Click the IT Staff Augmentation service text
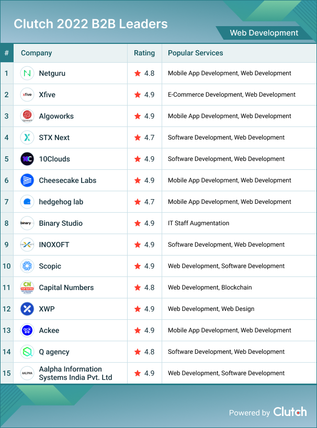317x428 pixels. pyautogui.click(x=198, y=223)
